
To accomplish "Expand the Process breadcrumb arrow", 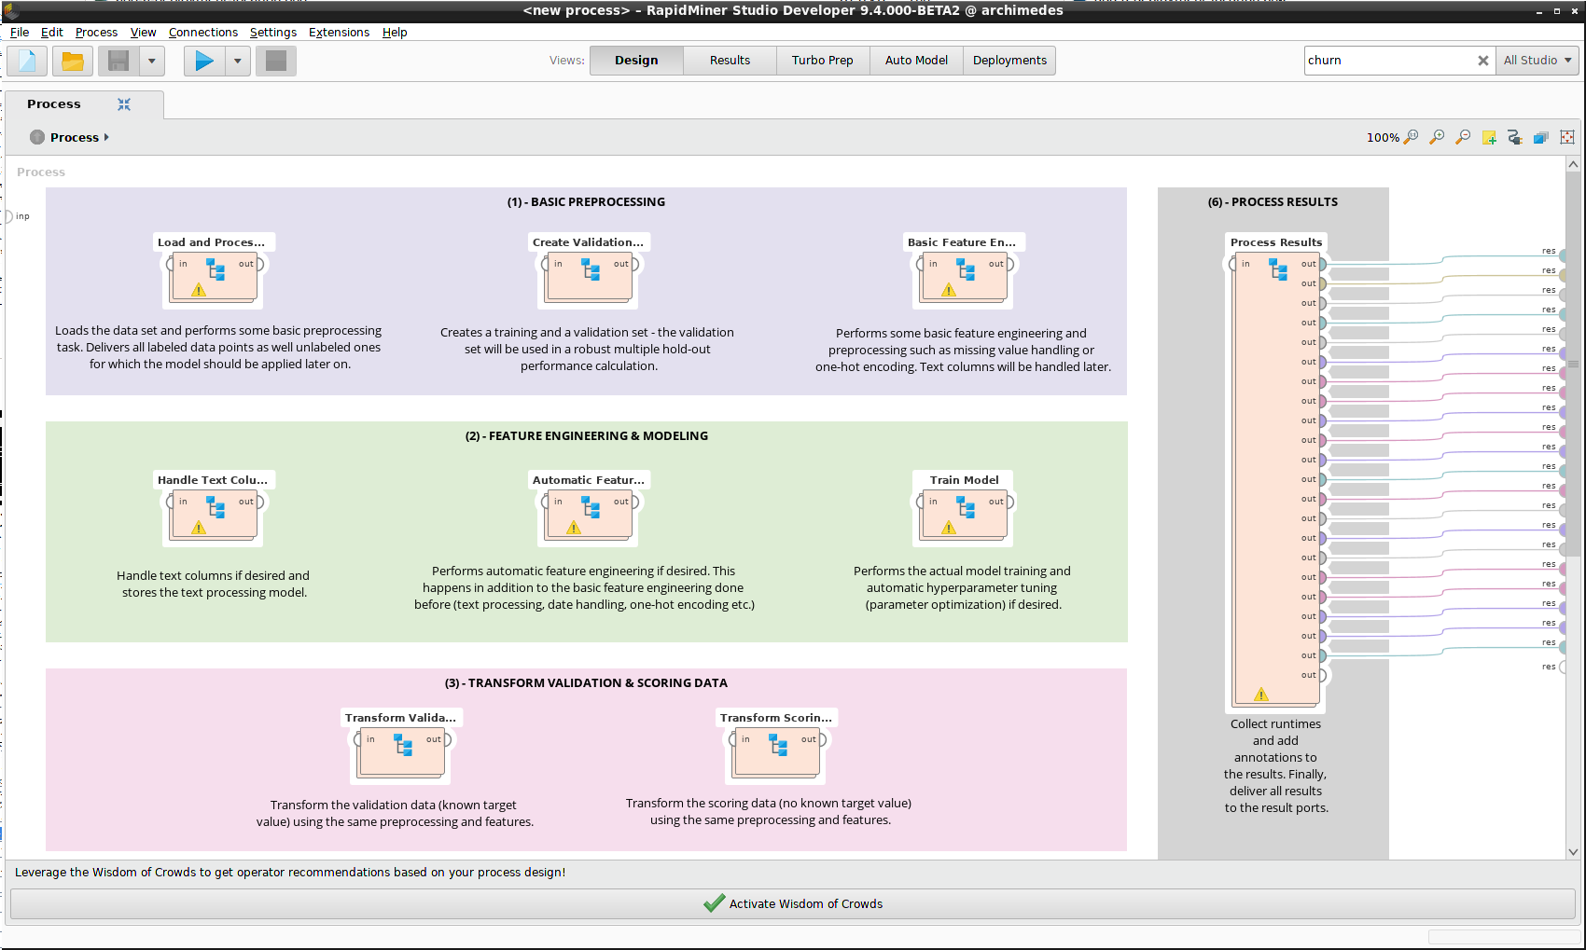I will coord(106,137).
